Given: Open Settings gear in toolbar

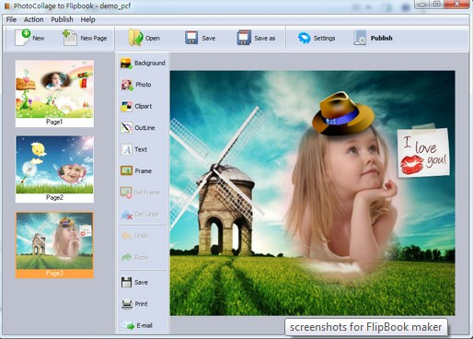Looking at the screenshot, I should 304,38.
